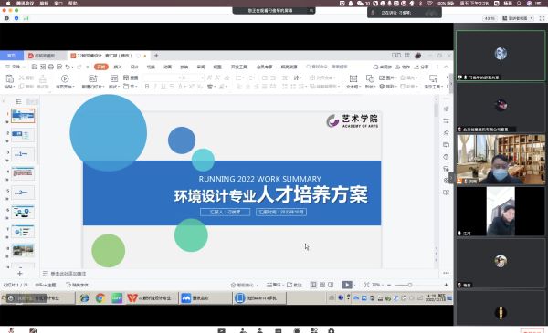
Task: Toggle Underline formatting
Action: pos(163,87)
